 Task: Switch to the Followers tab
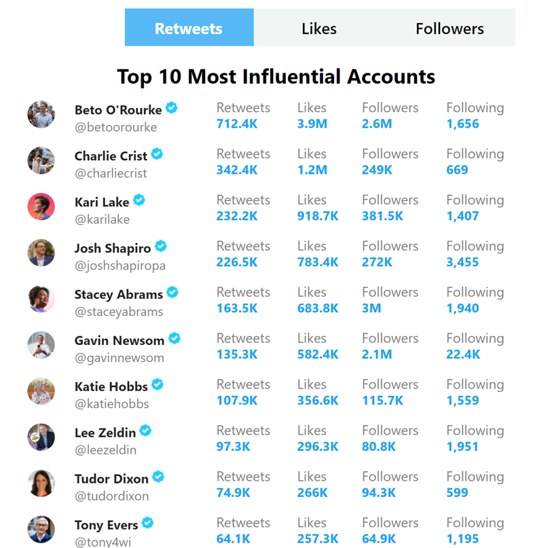(x=449, y=28)
